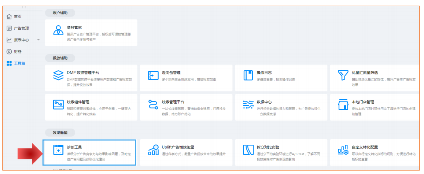This screenshot has width=424, height=174.
Task: Select the 操作日志 bookmark icon
Action: pyautogui.click(x=248, y=75)
